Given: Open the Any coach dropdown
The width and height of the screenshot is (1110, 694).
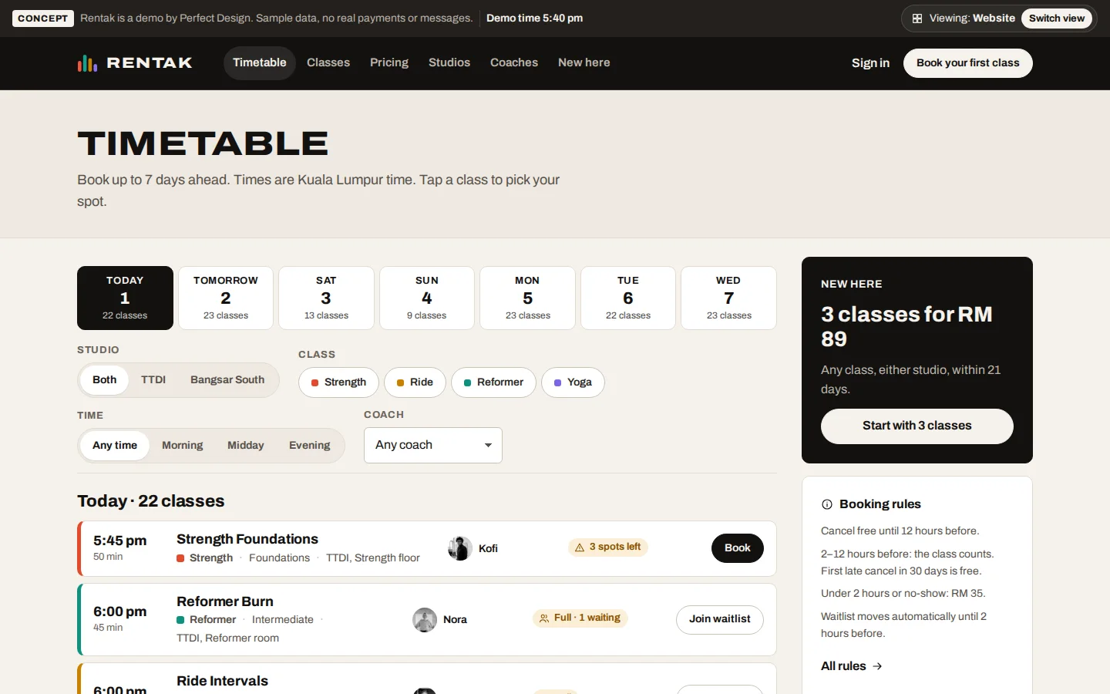Looking at the screenshot, I should point(433,446).
